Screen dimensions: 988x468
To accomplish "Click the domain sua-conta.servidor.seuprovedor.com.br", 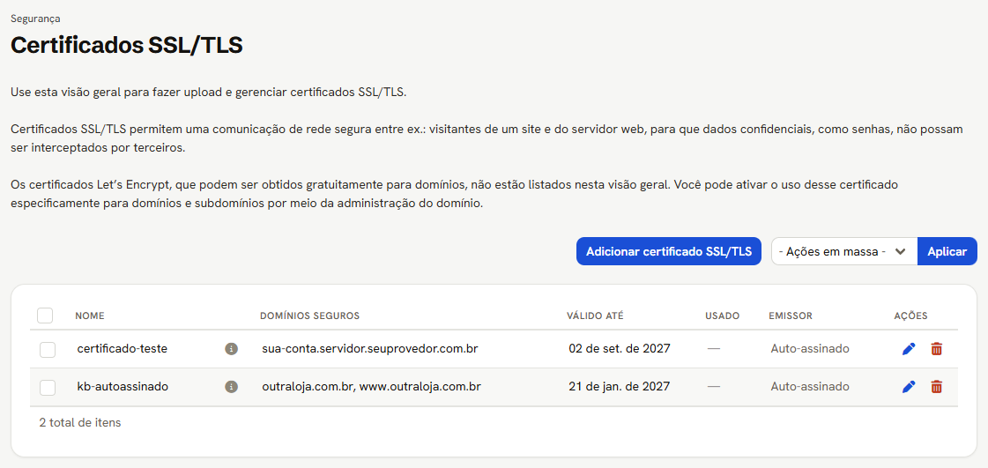I will (x=370, y=348).
